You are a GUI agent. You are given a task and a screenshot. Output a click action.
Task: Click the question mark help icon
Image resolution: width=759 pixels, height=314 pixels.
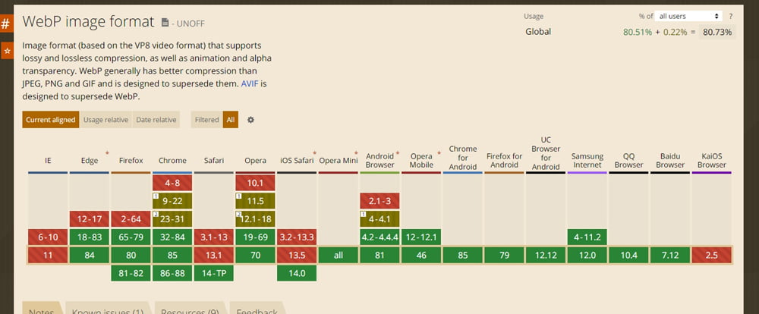pos(731,16)
